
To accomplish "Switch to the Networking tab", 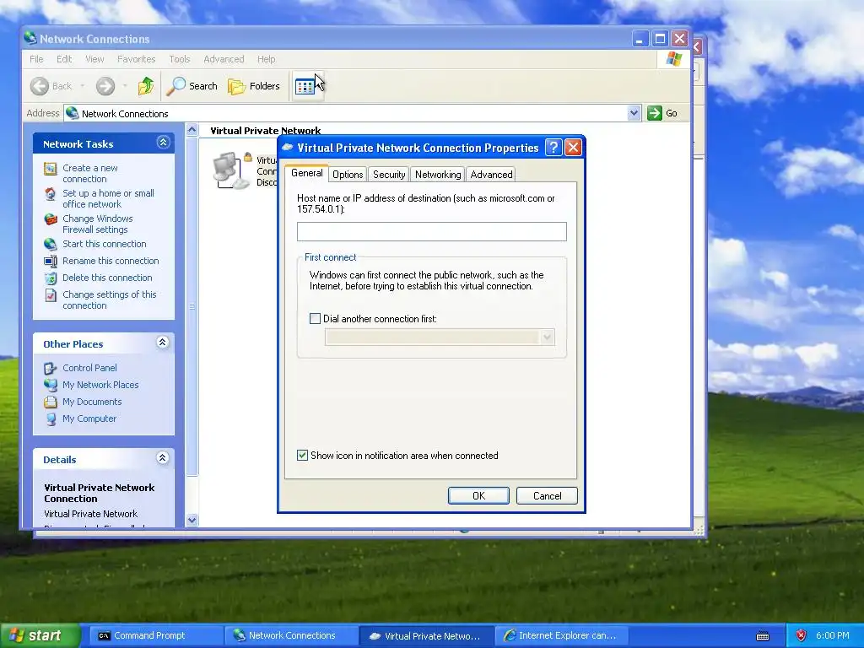I will click(x=438, y=175).
